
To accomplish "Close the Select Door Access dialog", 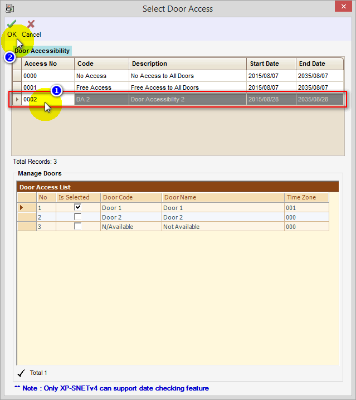I will tap(342, 7).
